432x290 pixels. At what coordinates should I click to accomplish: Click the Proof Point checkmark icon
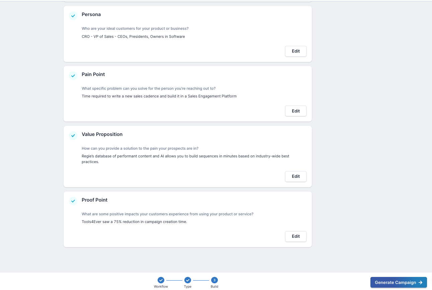(73, 201)
